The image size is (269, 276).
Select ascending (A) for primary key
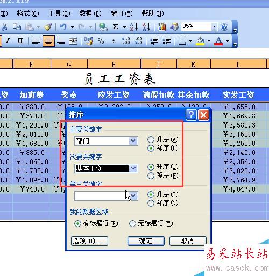(x=151, y=139)
